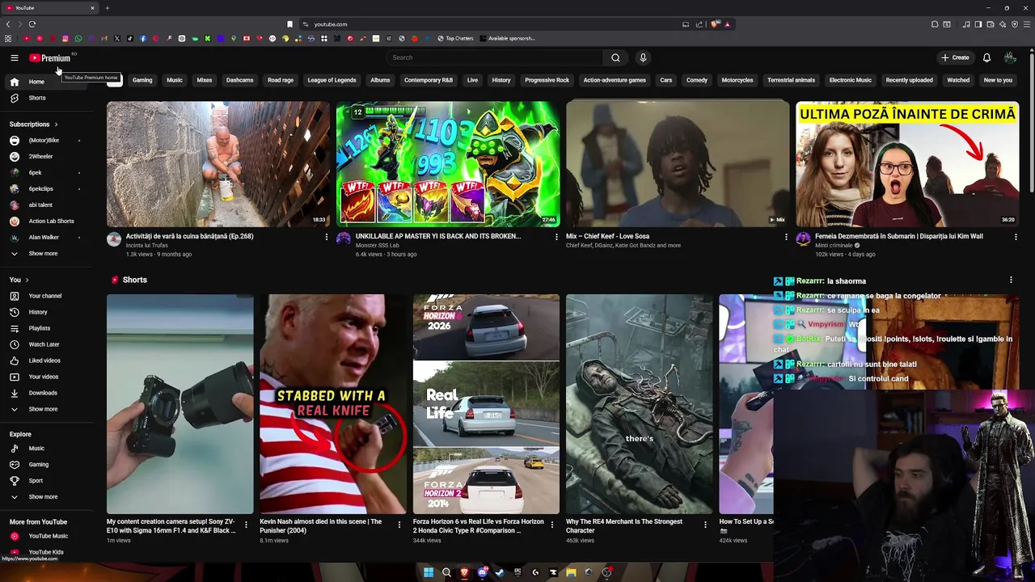
Task: Open the Windows Start menu
Action: [429, 572]
